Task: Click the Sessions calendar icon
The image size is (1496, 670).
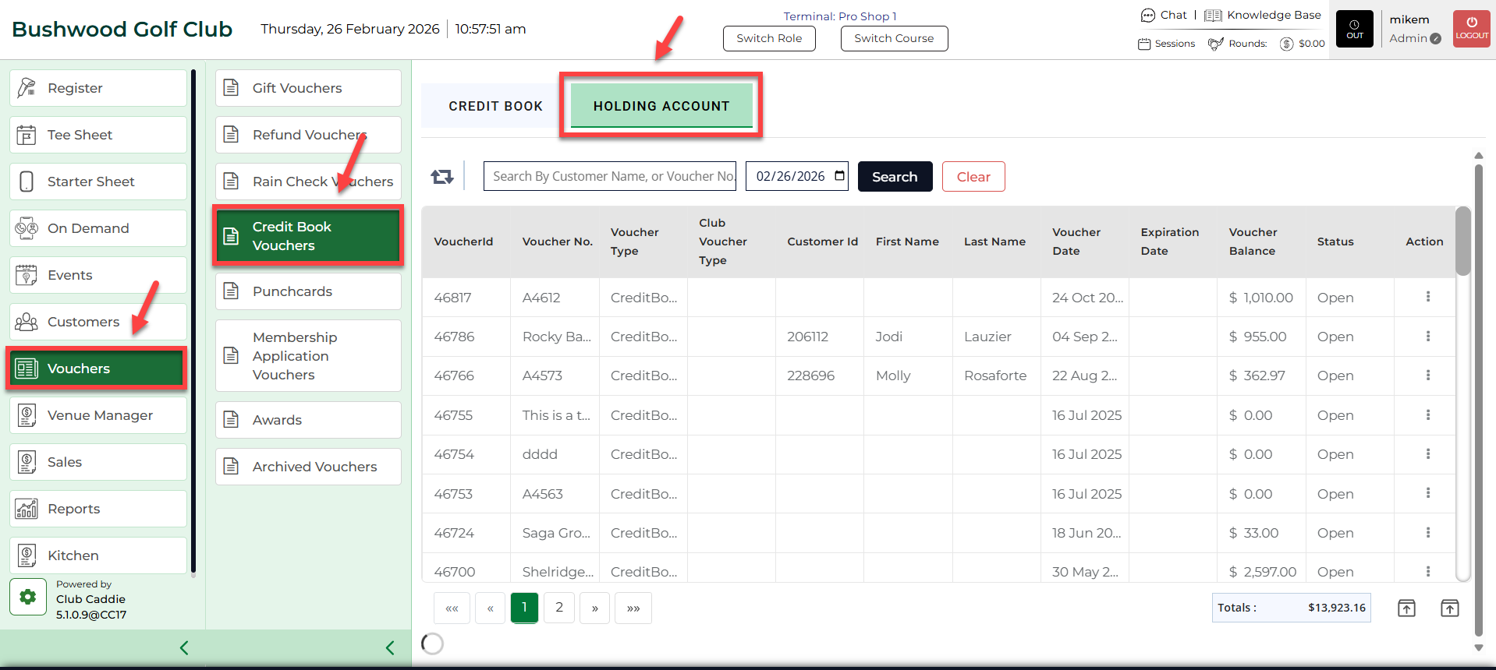Action: [1144, 44]
